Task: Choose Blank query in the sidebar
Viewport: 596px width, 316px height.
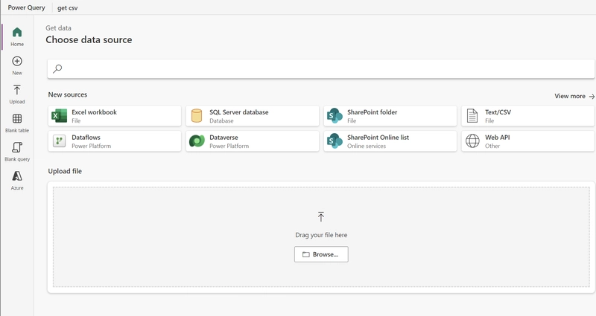Action: coord(17,152)
